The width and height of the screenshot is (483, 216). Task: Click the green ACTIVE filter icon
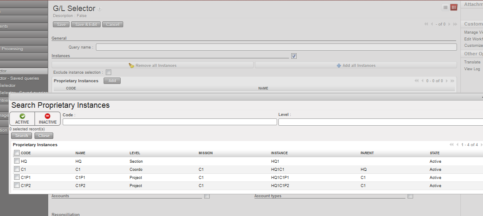pyautogui.click(x=22, y=116)
